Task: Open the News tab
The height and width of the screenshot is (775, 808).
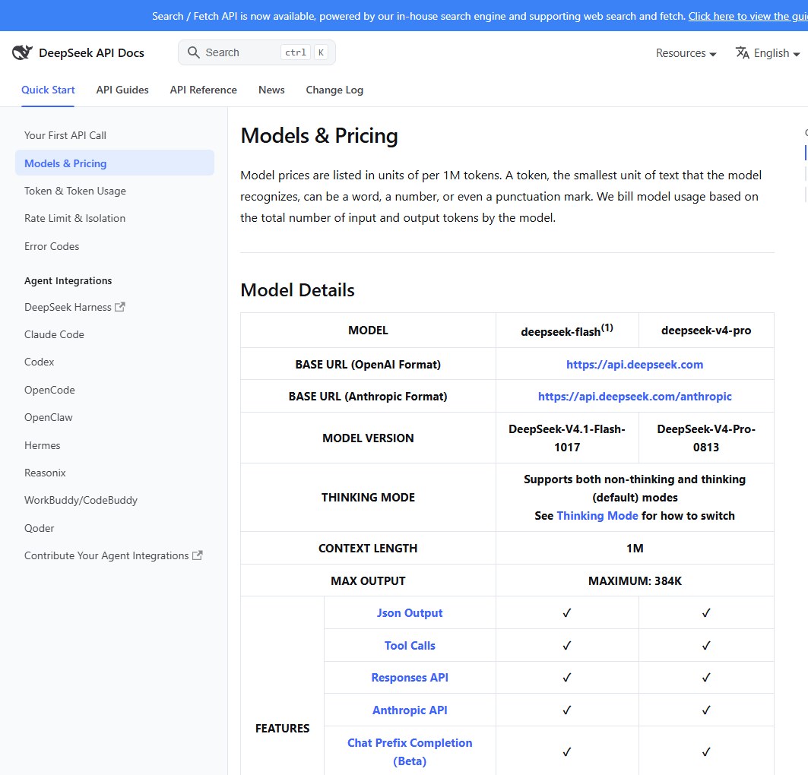Action: tap(271, 90)
